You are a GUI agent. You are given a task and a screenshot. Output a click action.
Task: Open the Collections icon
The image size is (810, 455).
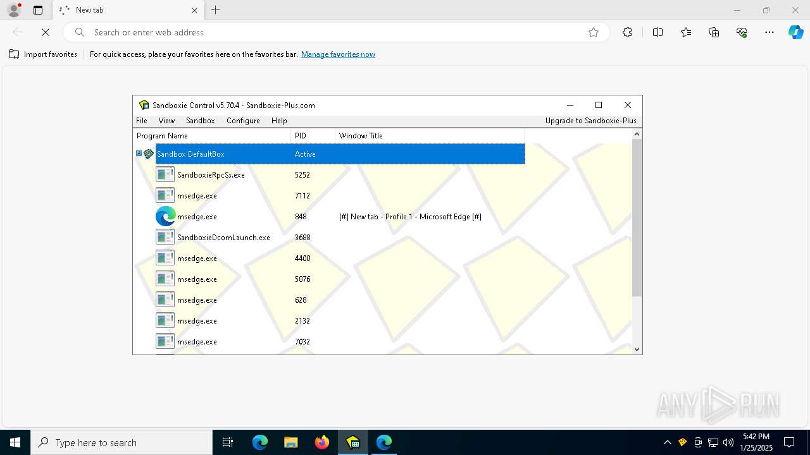pyautogui.click(x=714, y=32)
